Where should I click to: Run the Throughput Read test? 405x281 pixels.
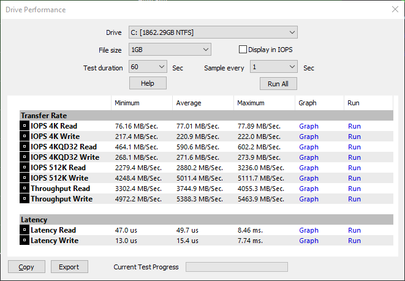coord(354,189)
